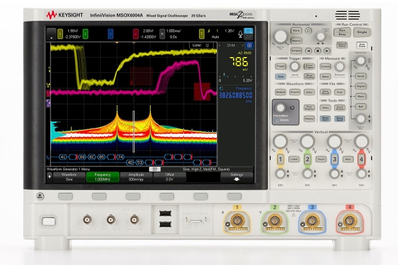Tap the Frequency counter readout 3826088500
This screenshot has width=398, height=265.
tap(235, 95)
